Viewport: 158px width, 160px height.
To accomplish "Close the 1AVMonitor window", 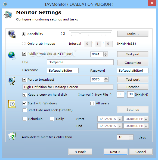I will [152, 3].
